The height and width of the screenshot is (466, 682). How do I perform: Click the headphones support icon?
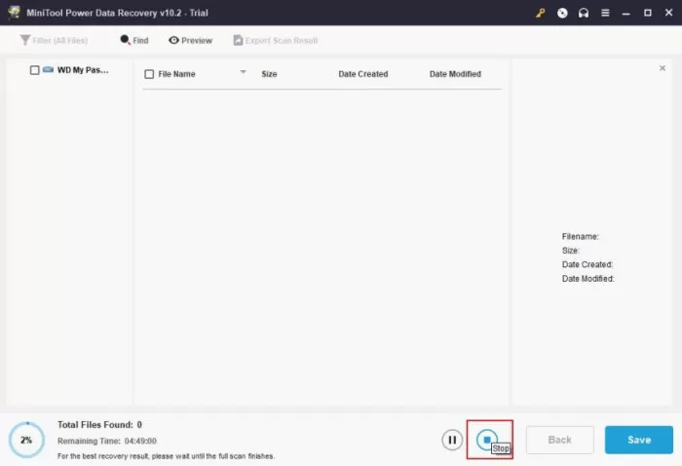point(584,13)
